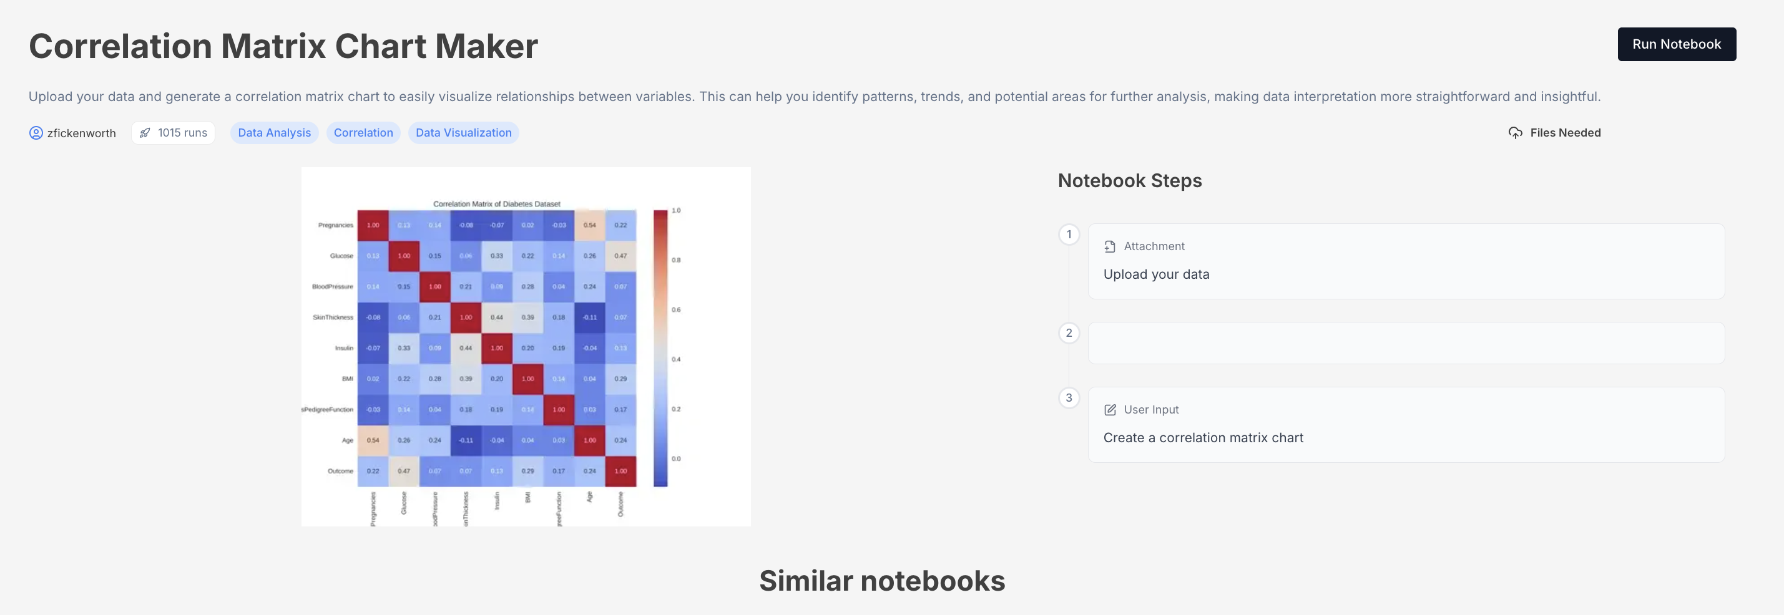Click the 1015 runs badge
Viewport: 1784px width, 615px height.
pos(173,133)
